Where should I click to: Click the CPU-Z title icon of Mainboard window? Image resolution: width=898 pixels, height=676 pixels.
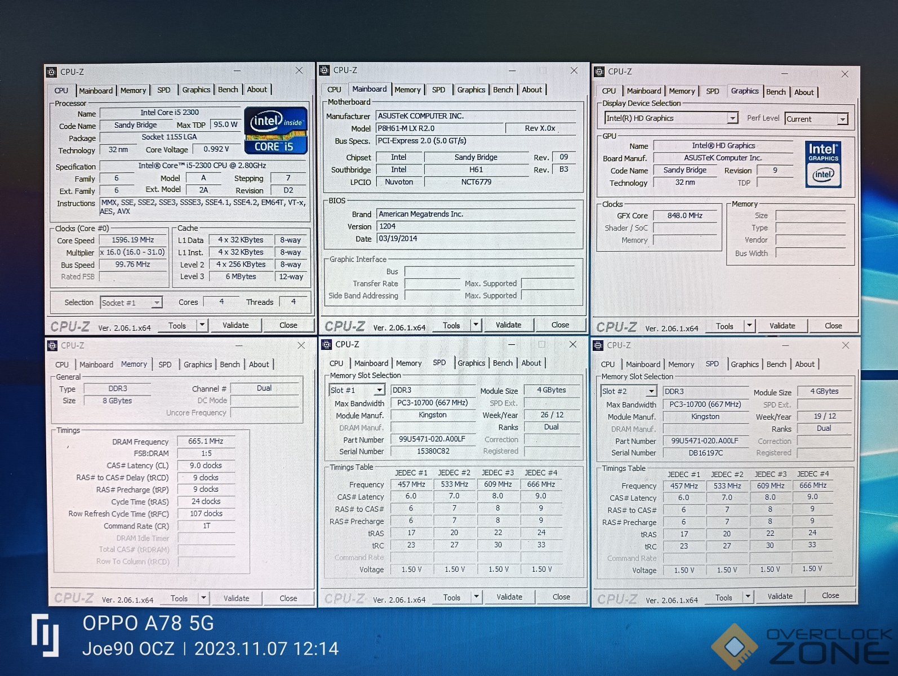pyautogui.click(x=324, y=70)
